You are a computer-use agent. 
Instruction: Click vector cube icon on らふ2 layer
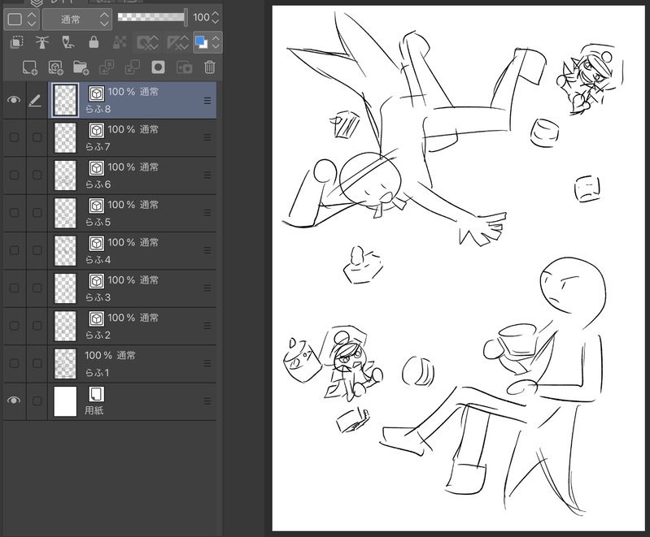click(x=97, y=318)
